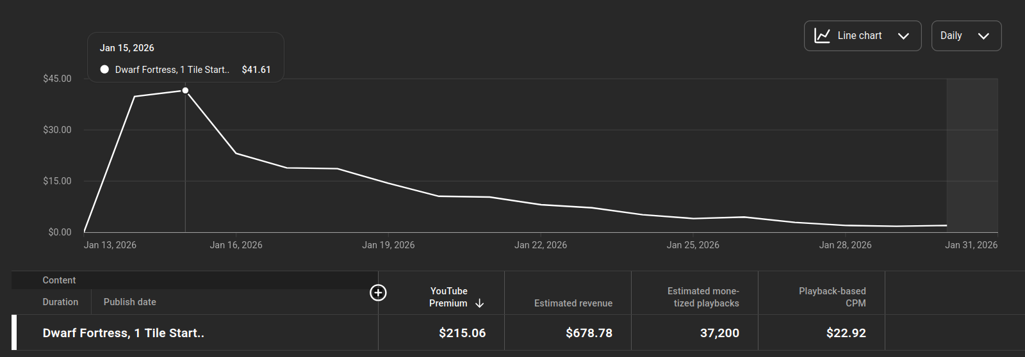This screenshot has width=1025, height=357.
Task: Click the plus icon to add a metric
Action: (x=378, y=292)
